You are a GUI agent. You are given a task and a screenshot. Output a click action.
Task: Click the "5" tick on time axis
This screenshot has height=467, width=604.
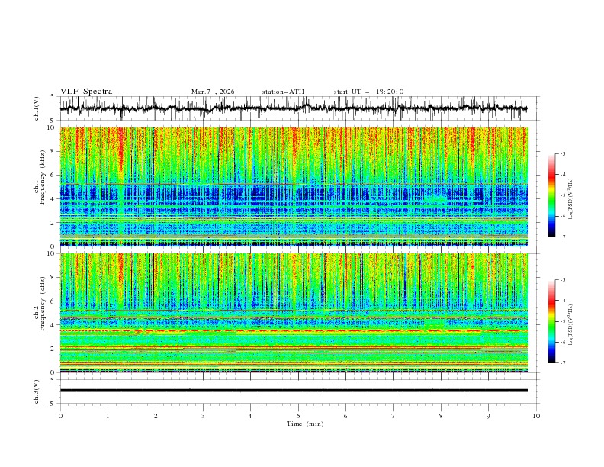click(x=298, y=416)
